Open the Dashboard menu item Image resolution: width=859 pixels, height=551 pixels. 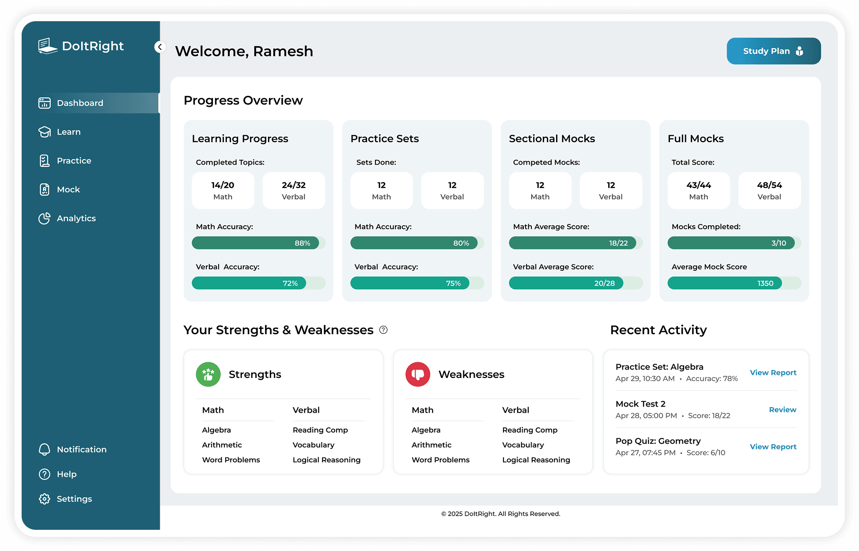pos(80,103)
